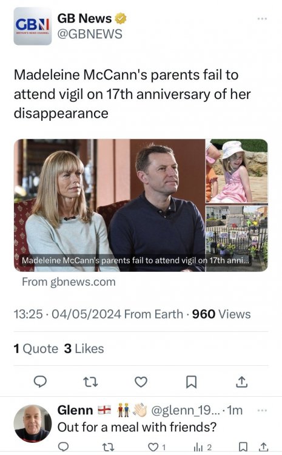Bookmark the GB News tweet
Screen dimensions: 282x455
click(x=191, y=382)
